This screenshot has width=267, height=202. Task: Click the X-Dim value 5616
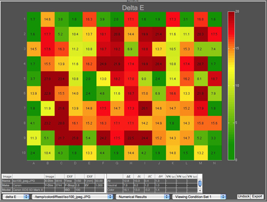pyautogui.click(x=60, y=181)
